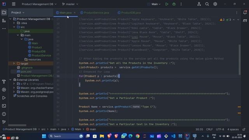Open the Maven tool window
This screenshot has height=140, width=249.
[245, 21]
